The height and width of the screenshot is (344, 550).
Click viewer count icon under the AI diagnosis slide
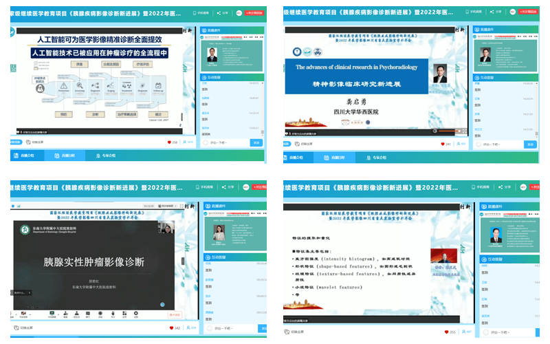[185, 142]
